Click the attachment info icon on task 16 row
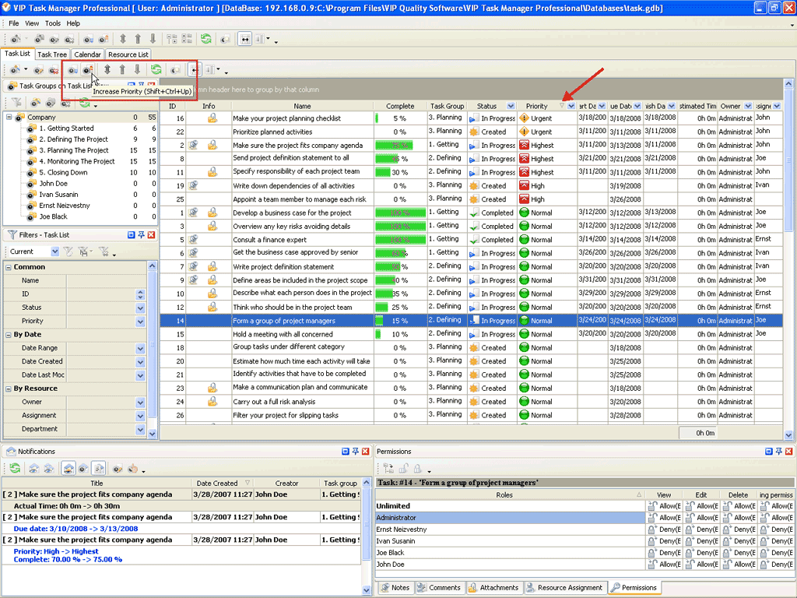 coord(212,118)
